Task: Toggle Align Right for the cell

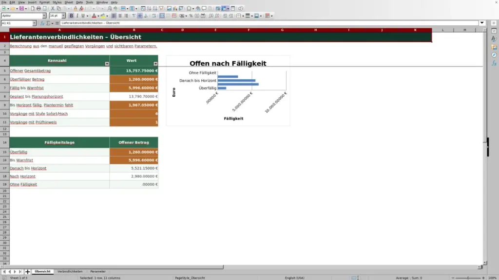Action: 126,16
